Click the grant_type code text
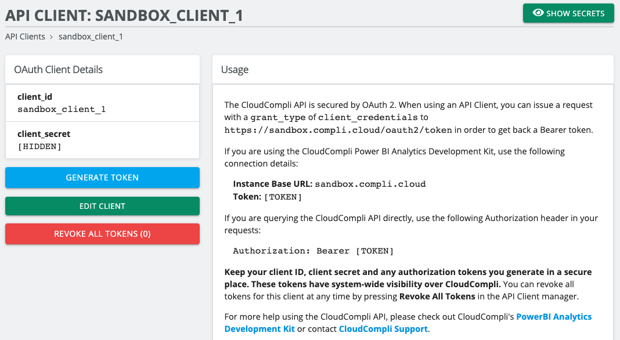The image size is (620, 340). [278, 118]
